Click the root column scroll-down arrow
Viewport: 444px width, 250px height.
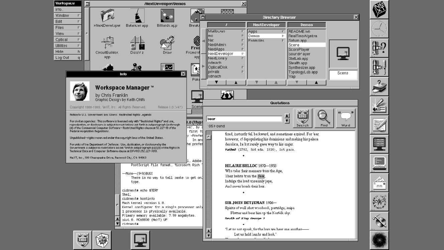217,82
